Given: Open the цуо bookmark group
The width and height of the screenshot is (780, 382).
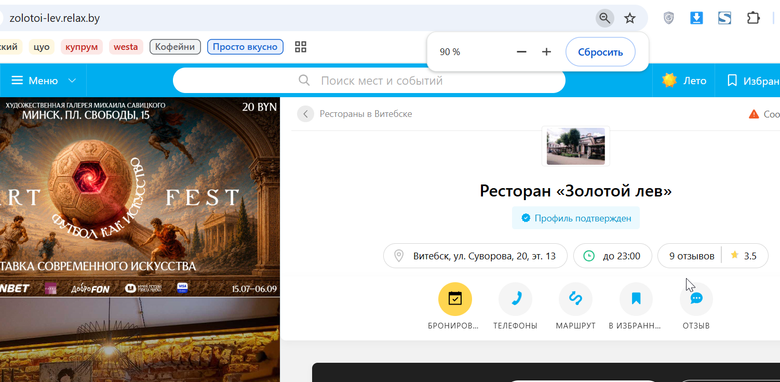Looking at the screenshot, I should pyautogui.click(x=42, y=47).
